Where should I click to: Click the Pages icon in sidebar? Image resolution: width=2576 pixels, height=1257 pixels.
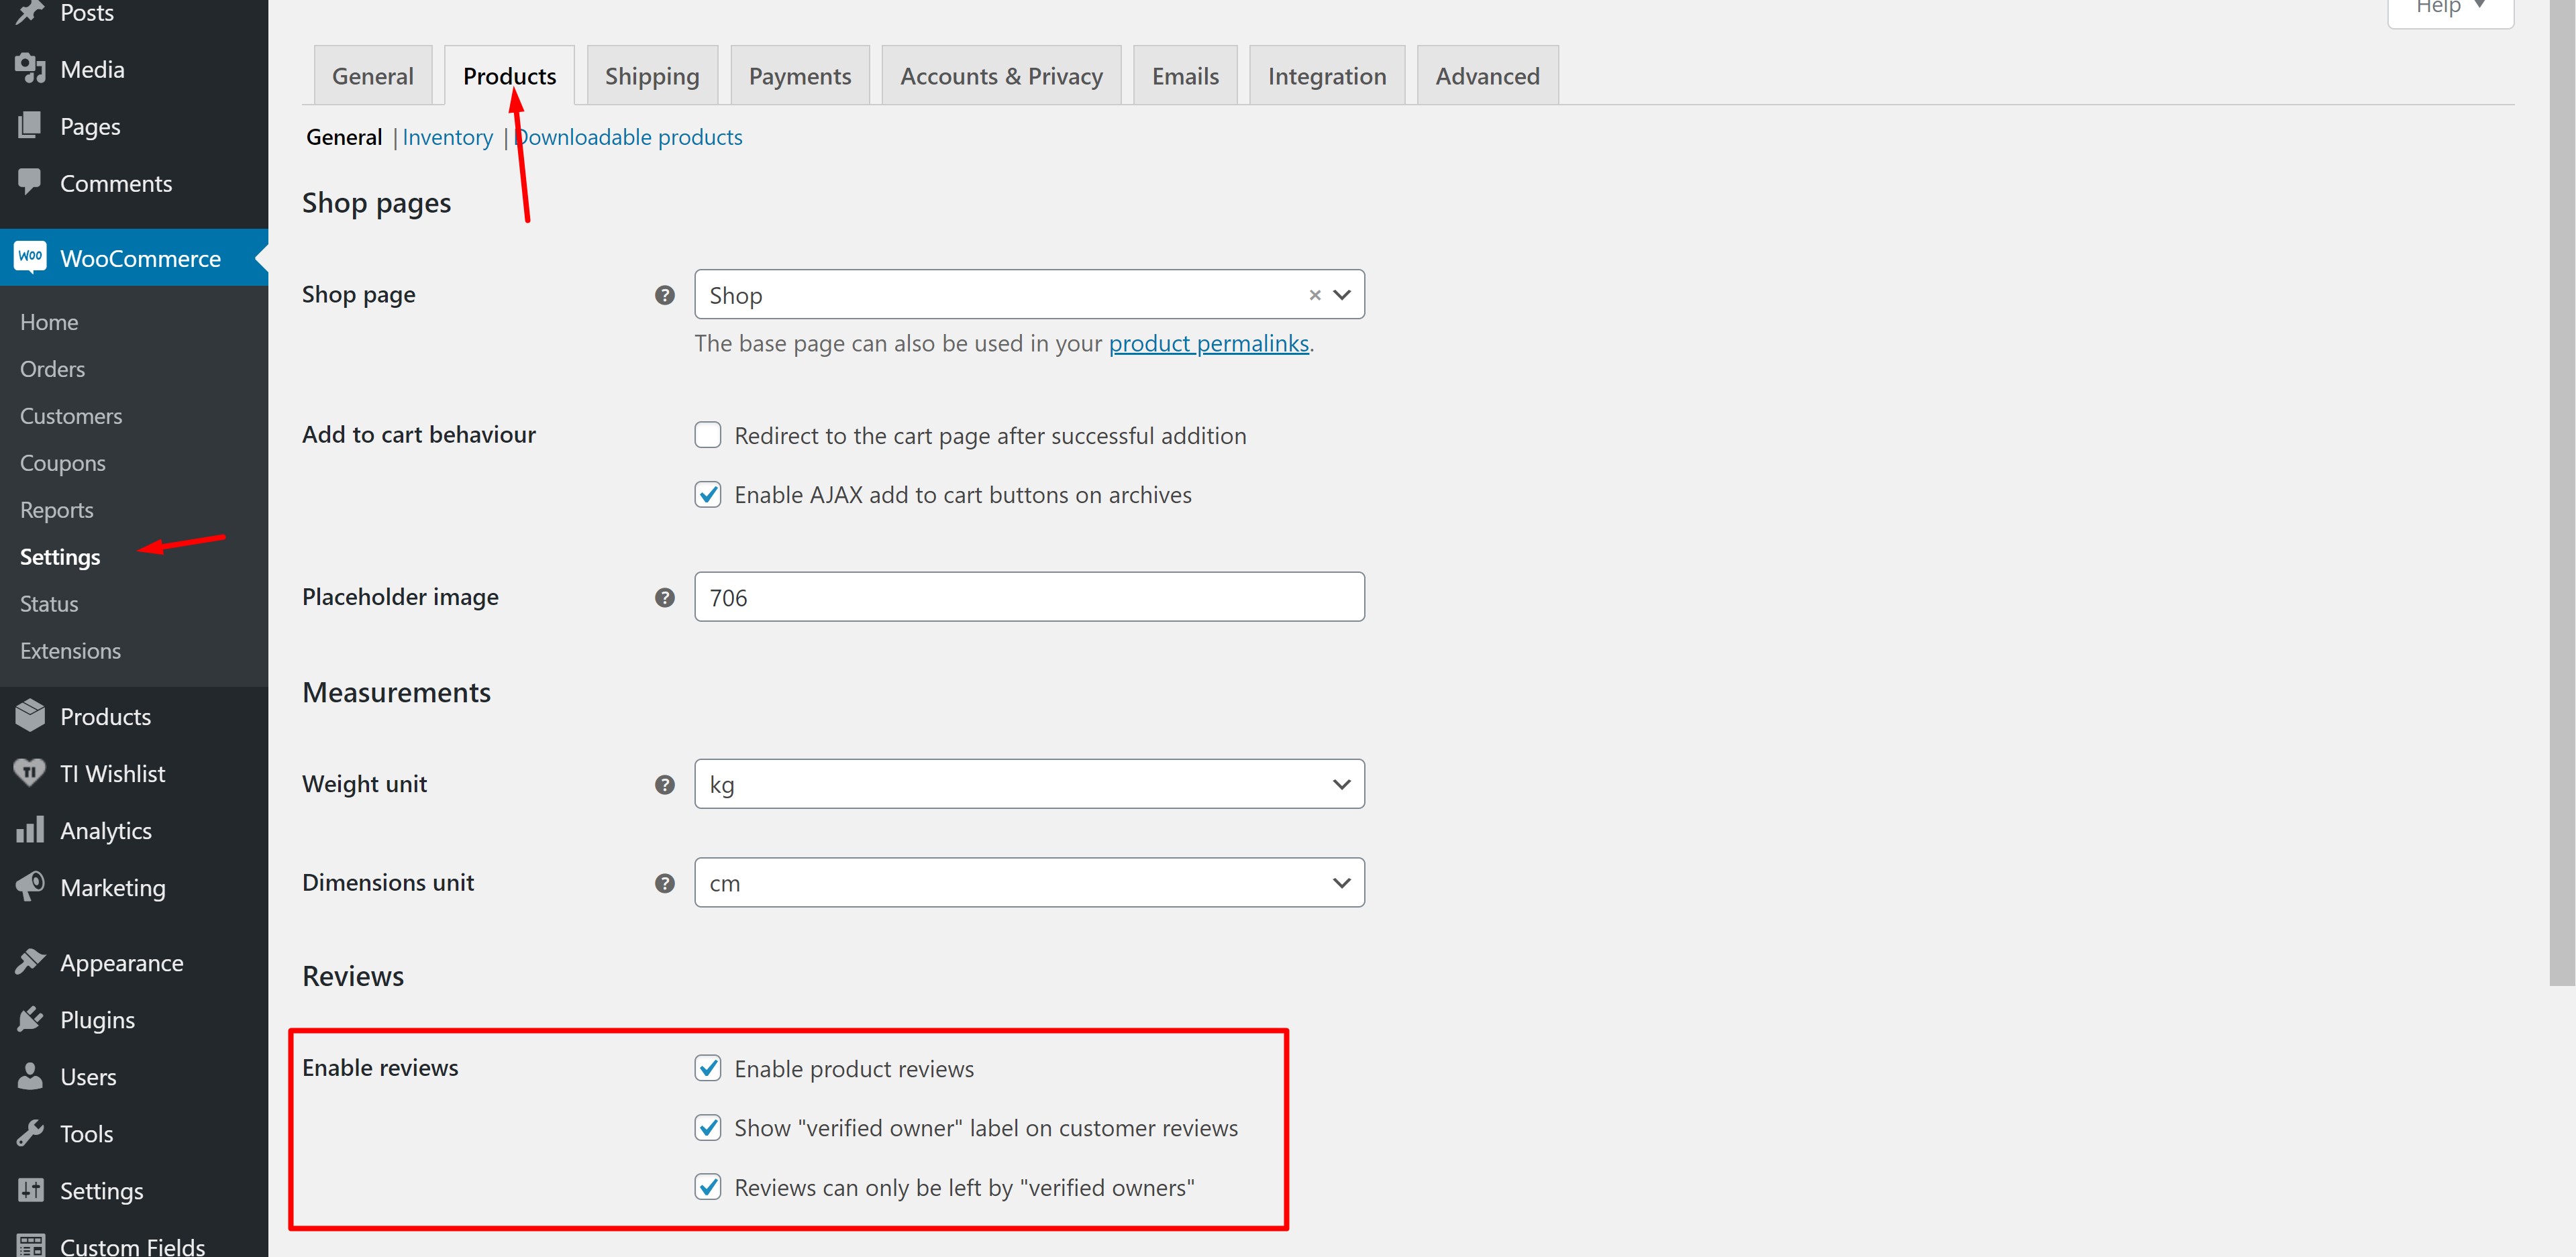pos(30,126)
